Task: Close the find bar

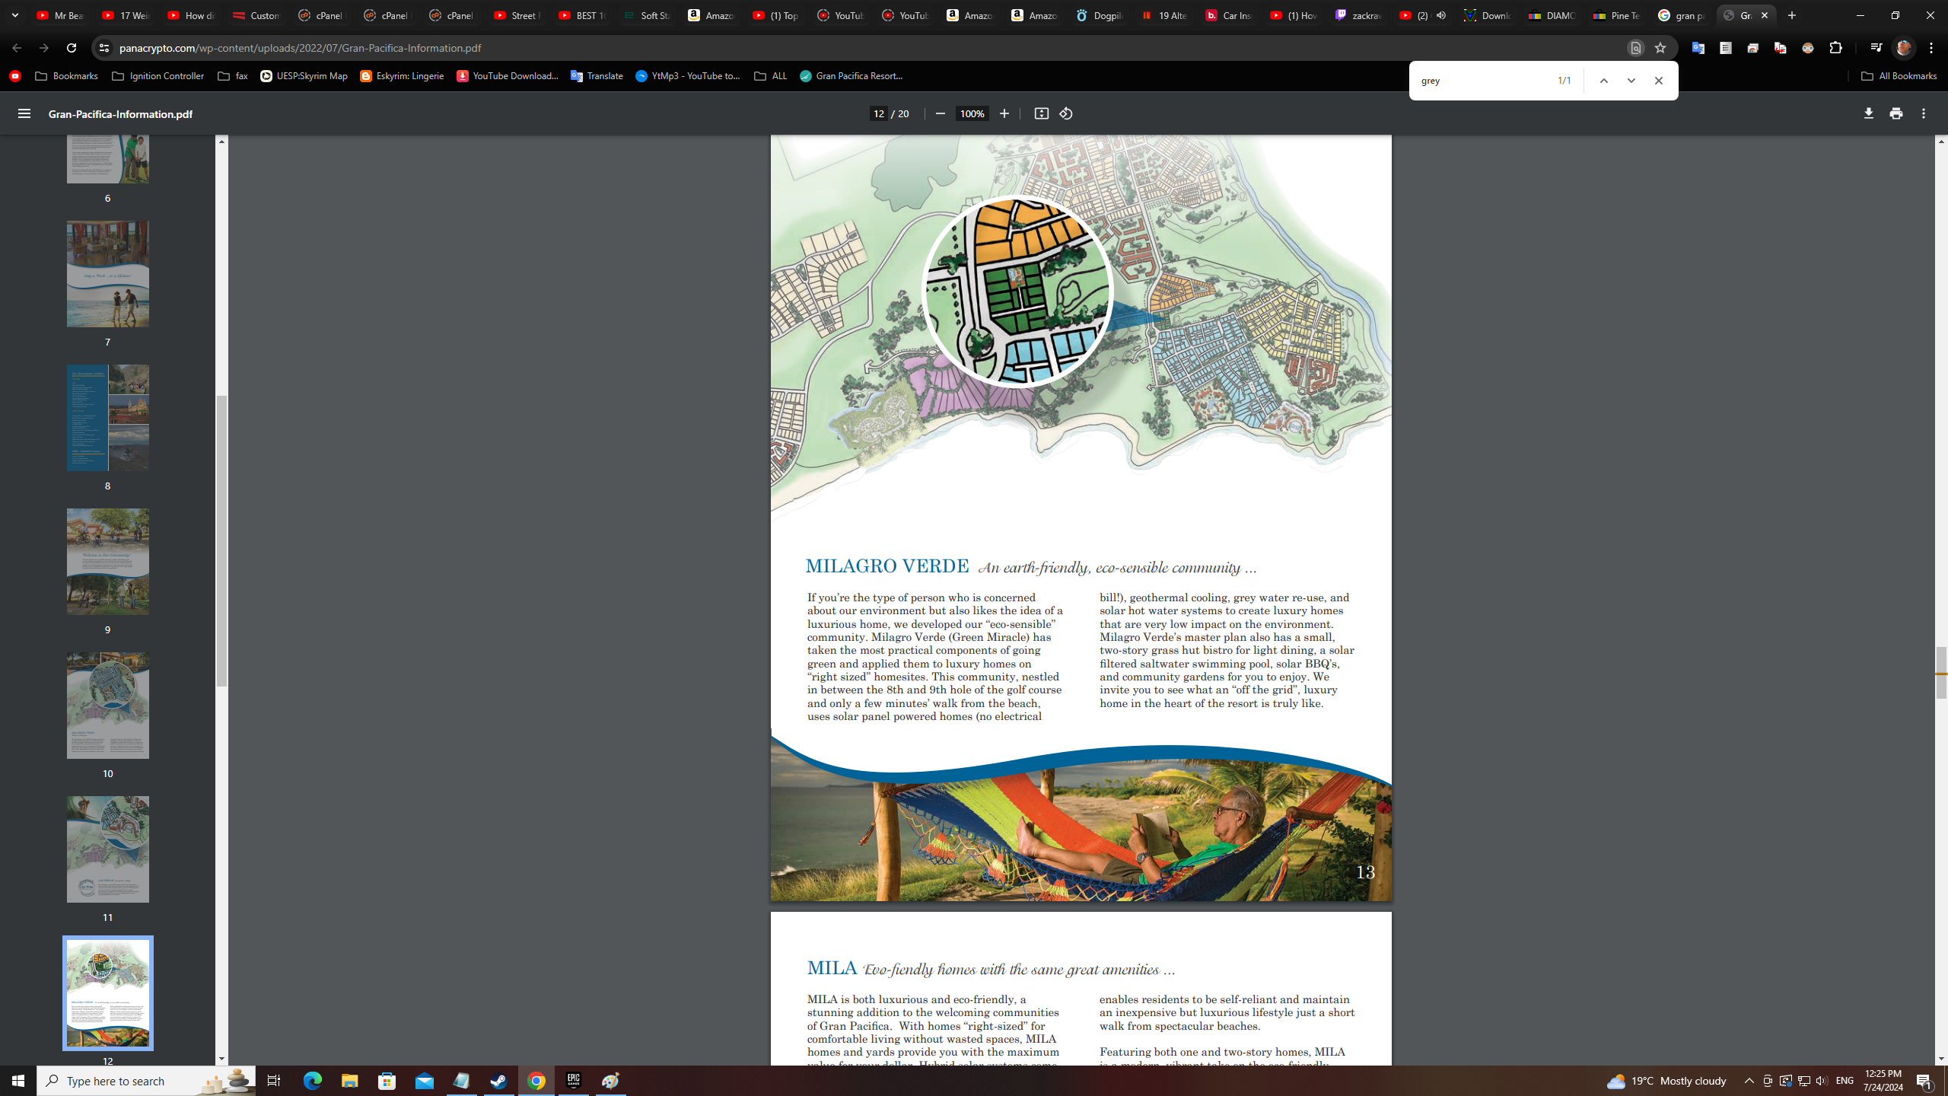Action: (x=1658, y=81)
